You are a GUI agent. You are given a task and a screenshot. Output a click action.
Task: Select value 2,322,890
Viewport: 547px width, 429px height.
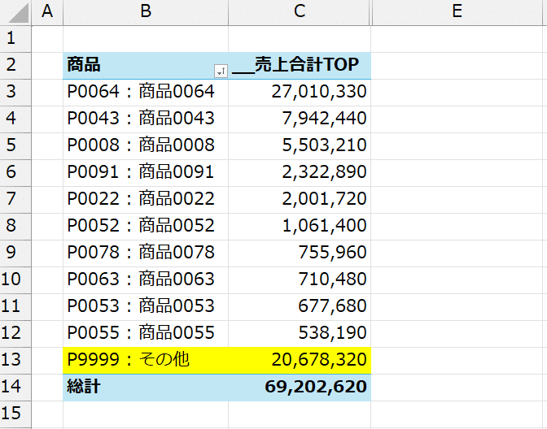click(300, 173)
